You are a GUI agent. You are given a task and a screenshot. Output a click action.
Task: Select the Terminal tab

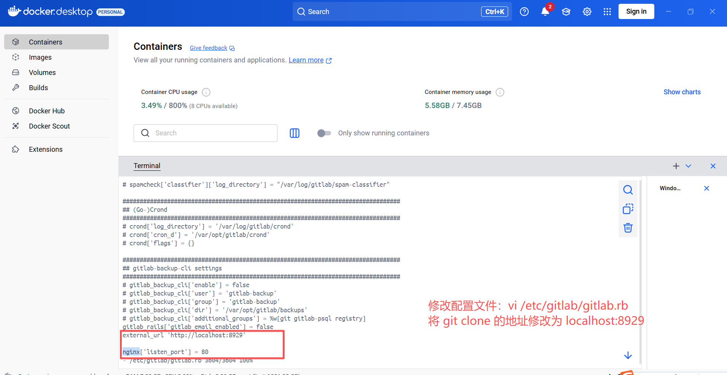point(147,166)
